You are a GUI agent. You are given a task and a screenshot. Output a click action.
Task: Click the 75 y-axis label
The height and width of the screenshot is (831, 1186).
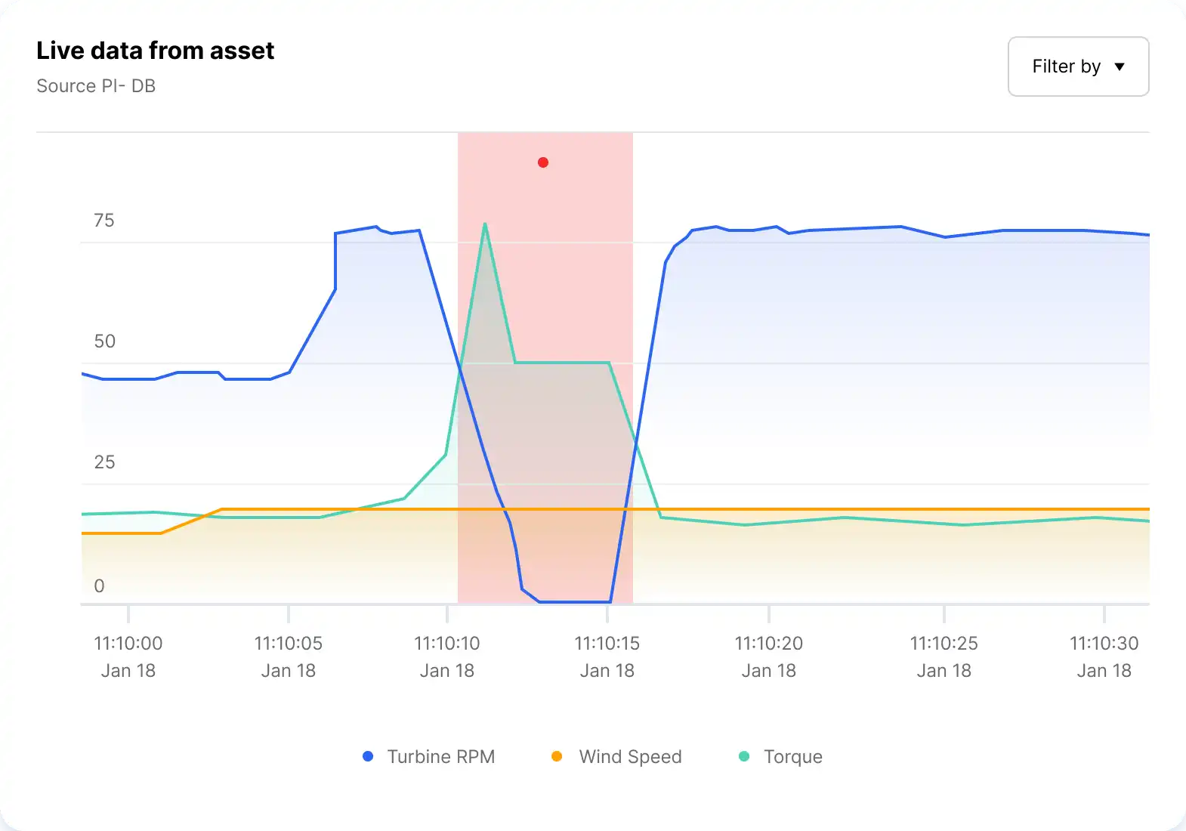(x=104, y=221)
